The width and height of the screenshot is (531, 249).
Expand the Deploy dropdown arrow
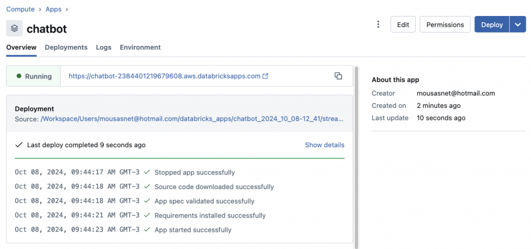click(x=518, y=25)
